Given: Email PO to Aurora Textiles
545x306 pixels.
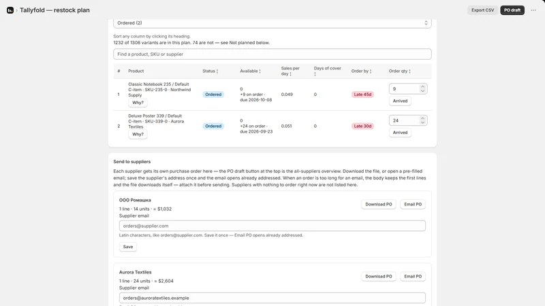Looking at the screenshot, I should [x=413, y=277].
